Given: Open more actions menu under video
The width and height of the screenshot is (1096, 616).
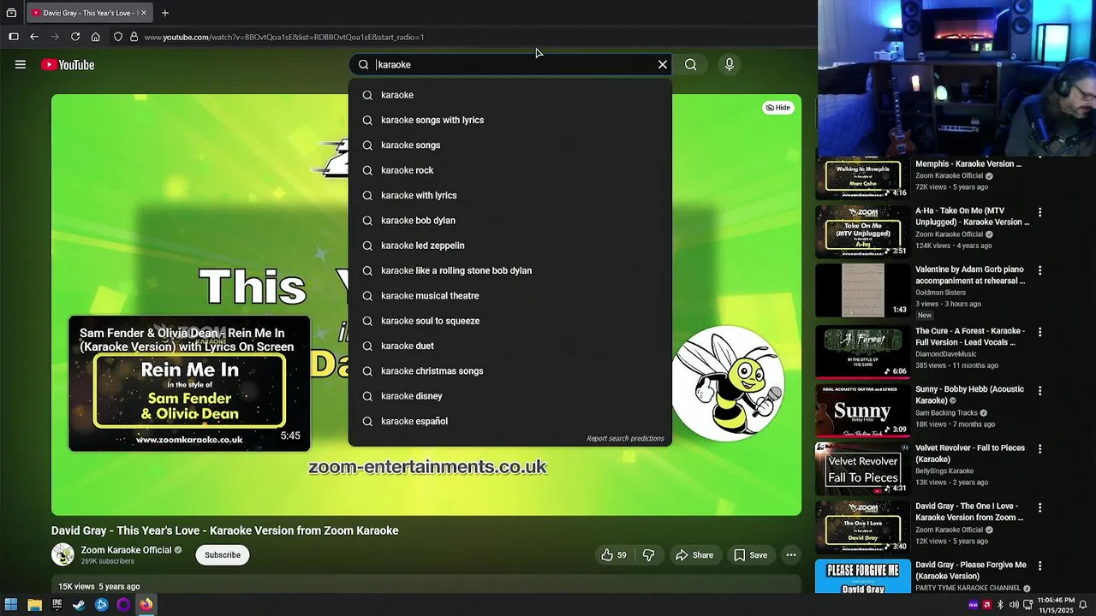Looking at the screenshot, I should (791, 555).
